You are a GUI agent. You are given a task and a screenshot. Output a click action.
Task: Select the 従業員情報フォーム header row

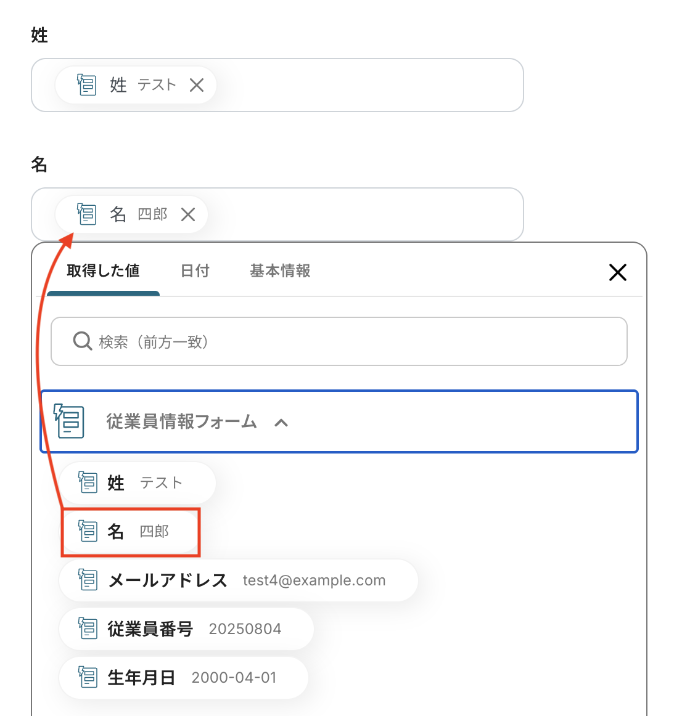339,421
